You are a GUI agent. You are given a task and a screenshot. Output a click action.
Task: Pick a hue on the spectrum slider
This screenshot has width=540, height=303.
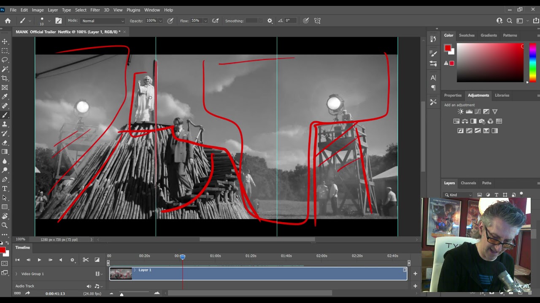tap(533, 63)
